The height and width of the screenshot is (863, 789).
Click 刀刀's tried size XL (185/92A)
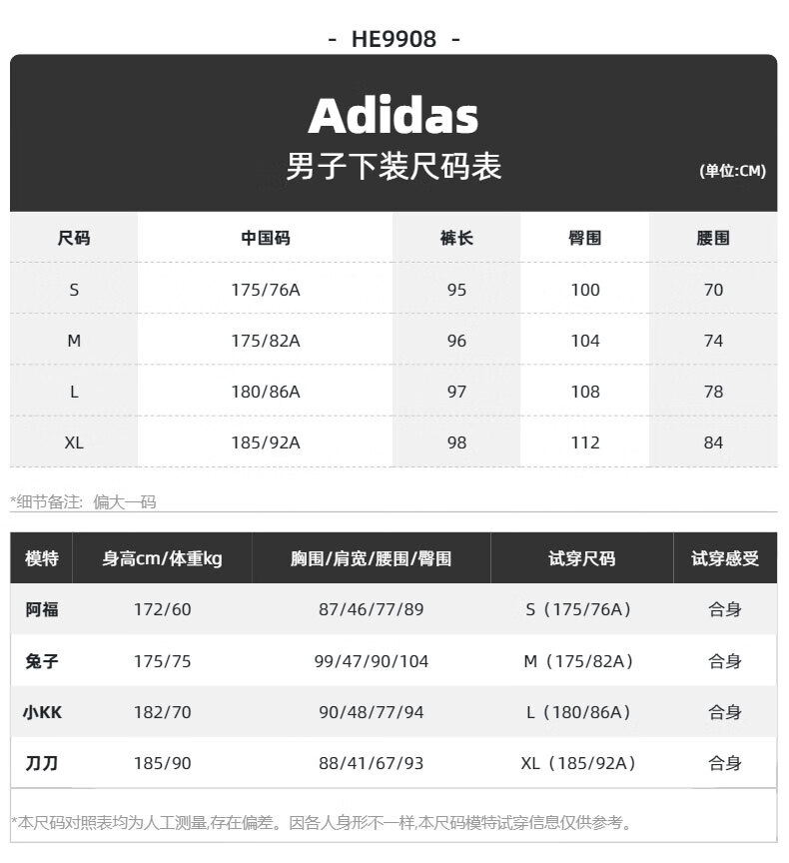click(578, 763)
